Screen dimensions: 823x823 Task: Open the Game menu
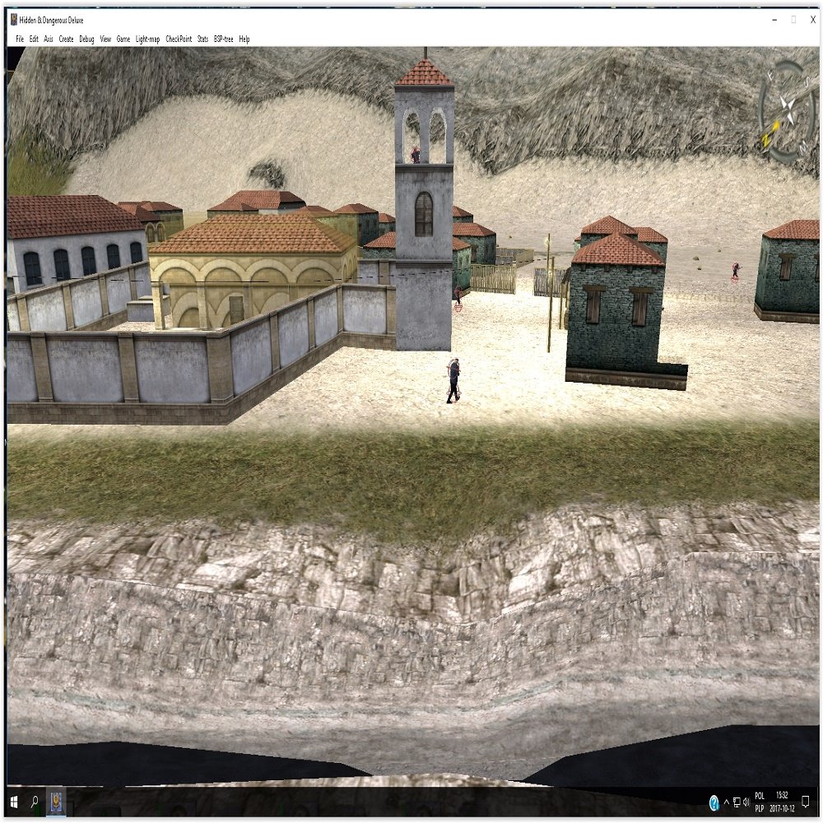123,39
